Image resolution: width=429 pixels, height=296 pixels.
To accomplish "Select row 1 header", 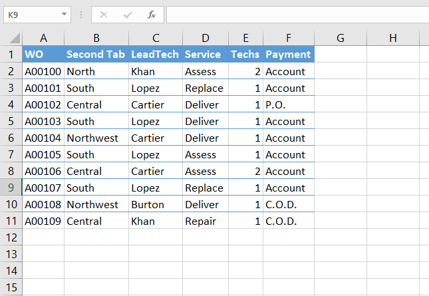I will 11,55.
